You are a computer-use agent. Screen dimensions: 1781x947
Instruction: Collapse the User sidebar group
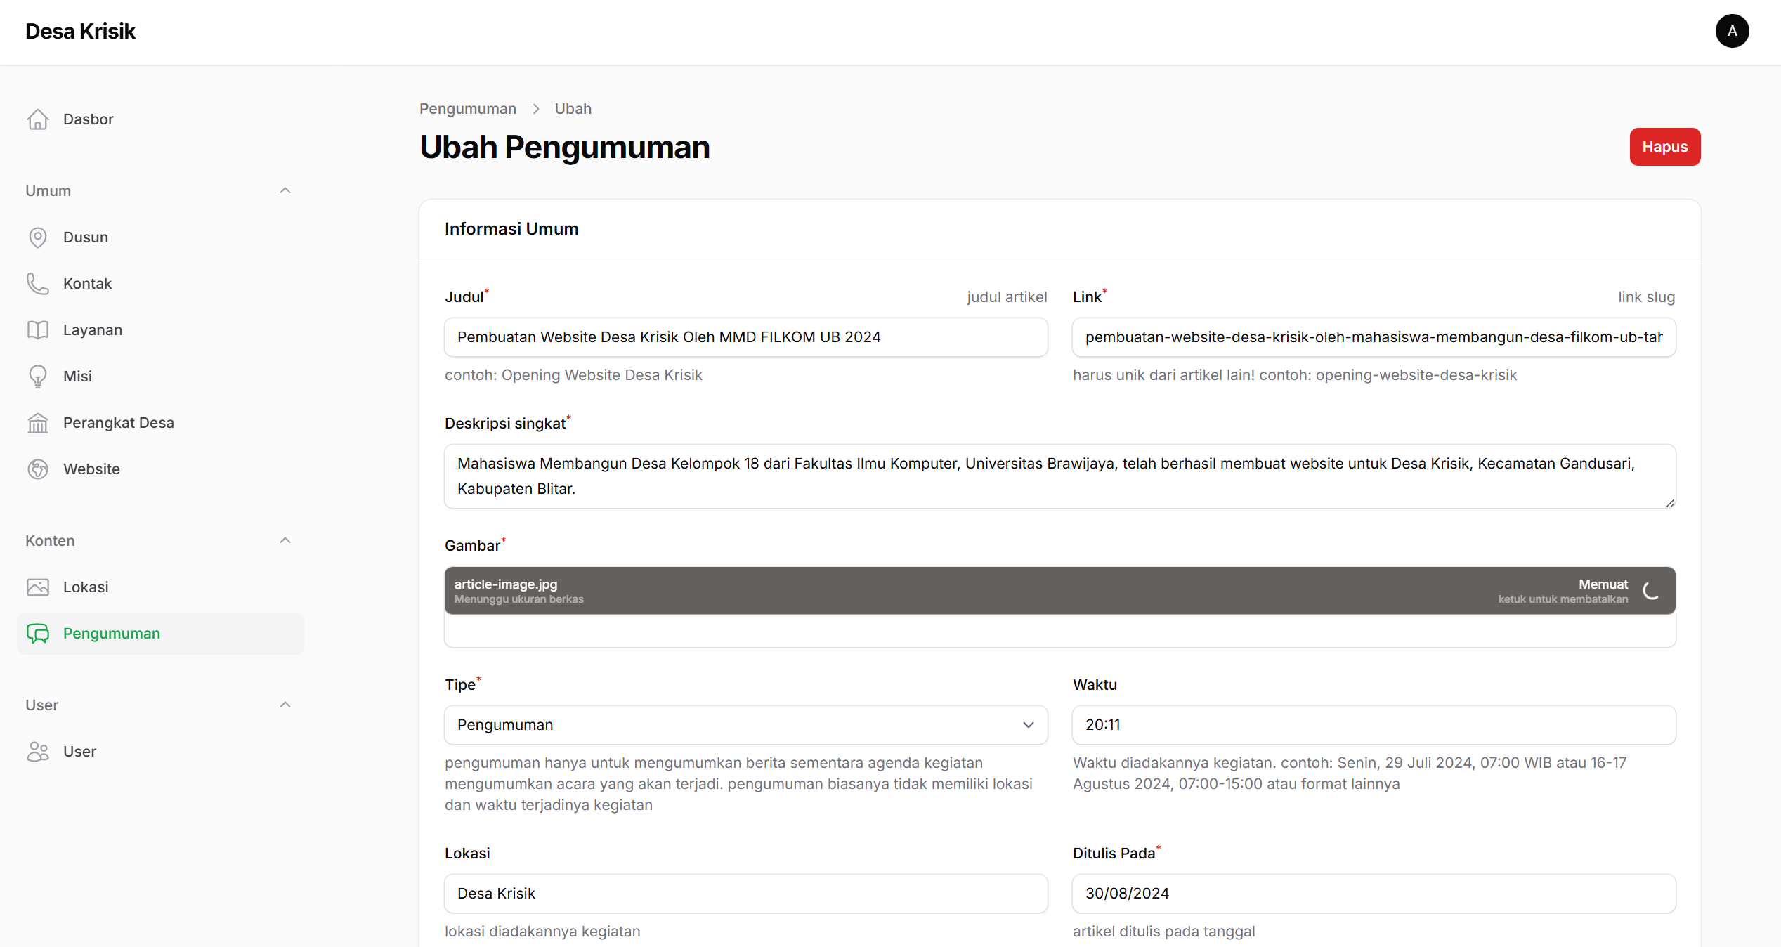click(285, 705)
